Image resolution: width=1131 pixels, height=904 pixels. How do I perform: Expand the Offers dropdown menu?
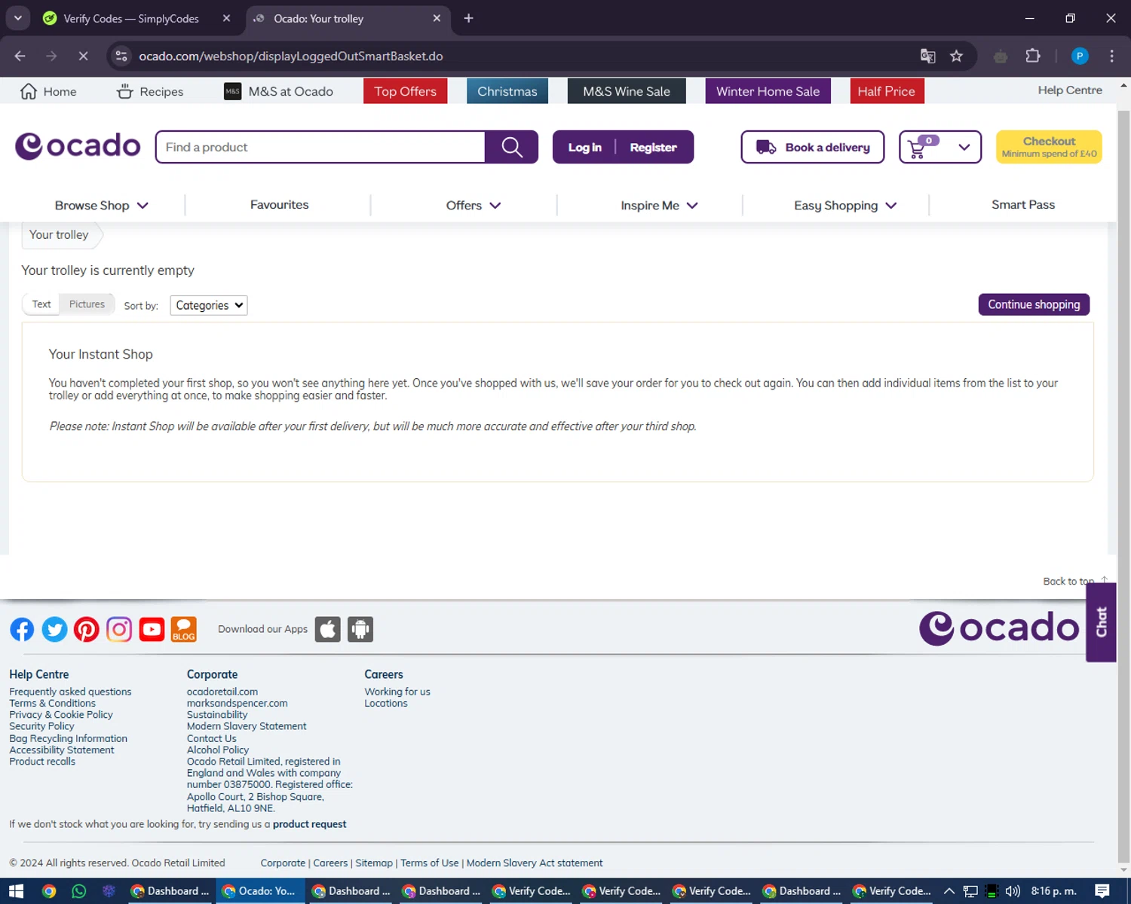(474, 205)
